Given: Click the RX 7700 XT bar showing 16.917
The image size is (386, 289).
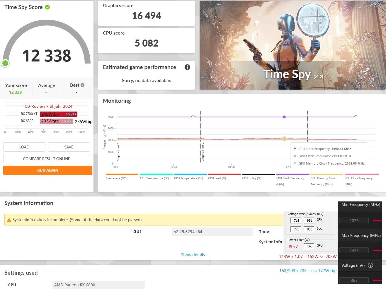Looking at the screenshot, I should coord(59,114).
